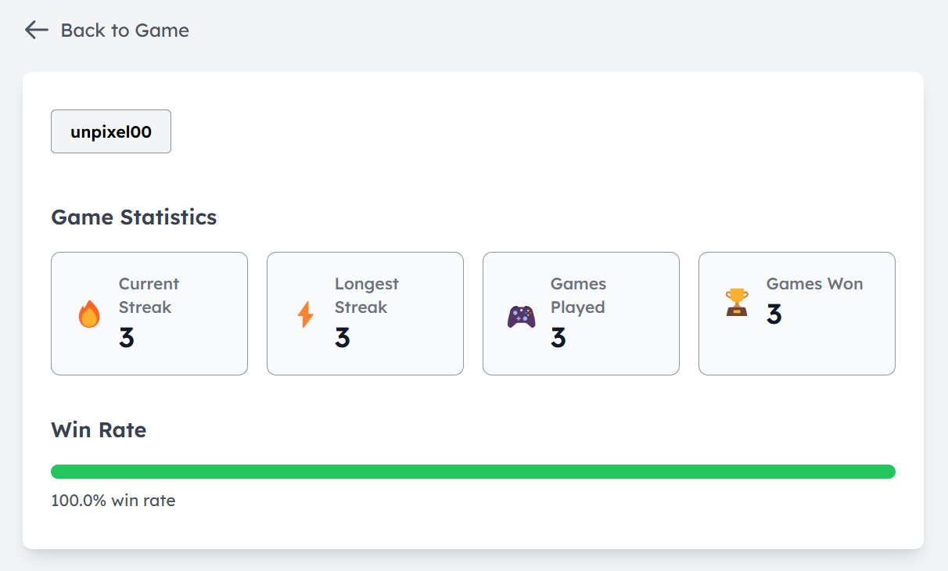Click the Win Rate heading
The image size is (948, 571).
[99, 429]
